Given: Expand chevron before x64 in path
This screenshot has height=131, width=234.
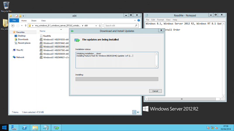Looking at the screenshot, I should [83, 26].
